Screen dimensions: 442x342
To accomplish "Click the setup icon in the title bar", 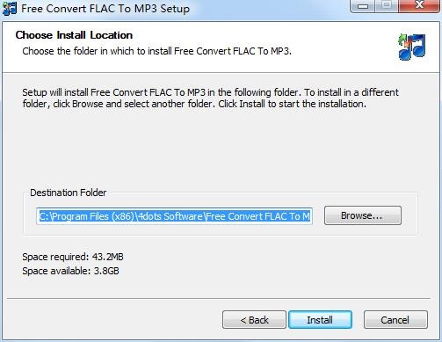I will pos(9,8).
